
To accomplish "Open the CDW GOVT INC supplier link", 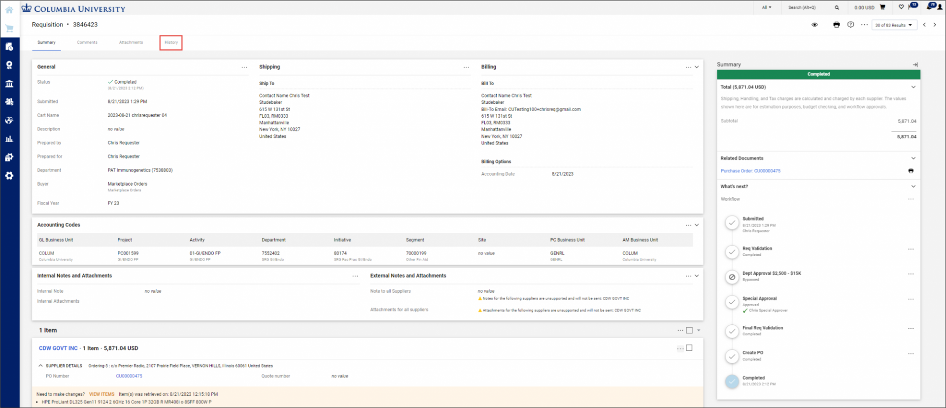I will (x=58, y=348).
